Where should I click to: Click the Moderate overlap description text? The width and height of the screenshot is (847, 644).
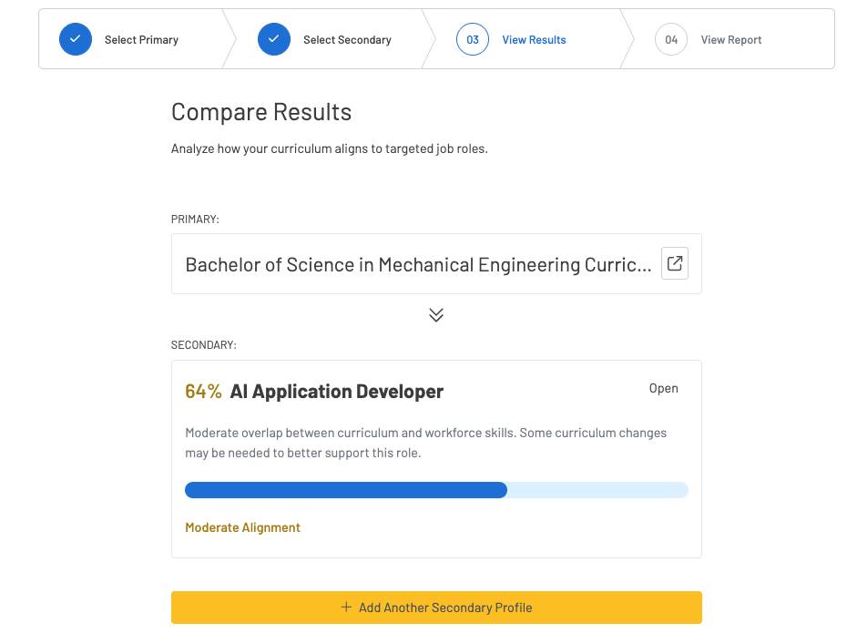tap(425, 443)
